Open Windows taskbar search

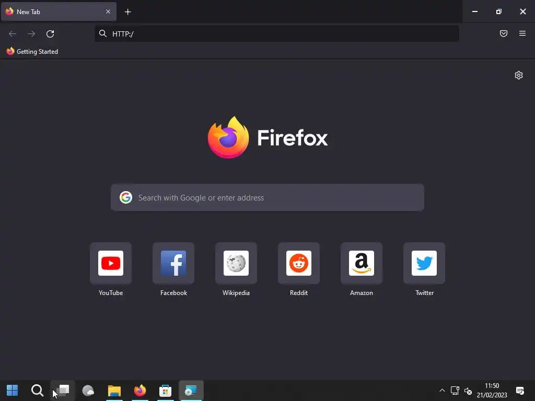pyautogui.click(x=37, y=391)
